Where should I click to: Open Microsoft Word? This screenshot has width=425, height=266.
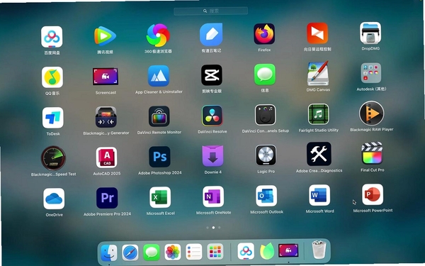coord(319,196)
